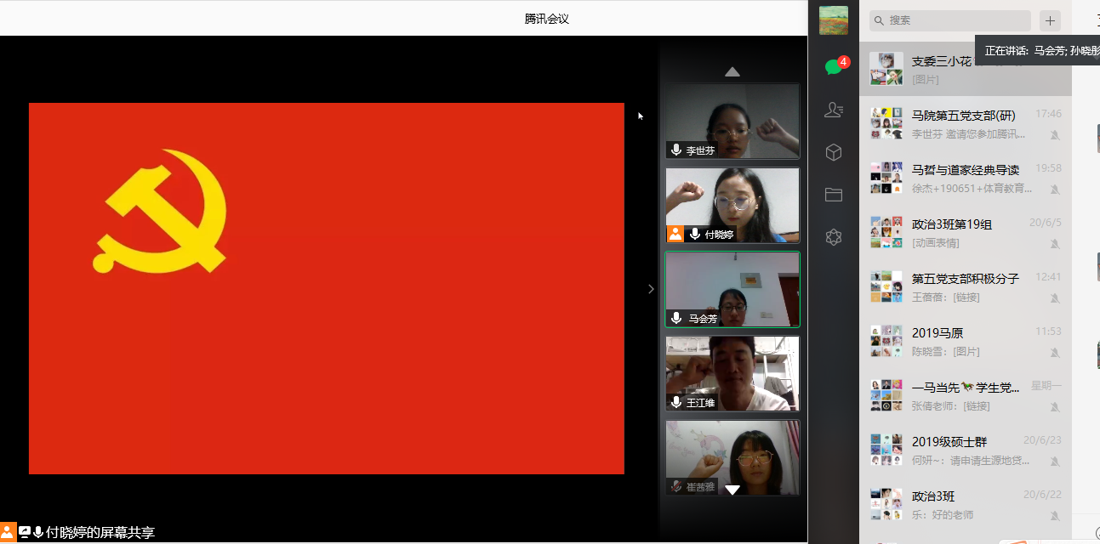Click the down arrow below participant videos
The width and height of the screenshot is (1100, 544).
click(732, 490)
